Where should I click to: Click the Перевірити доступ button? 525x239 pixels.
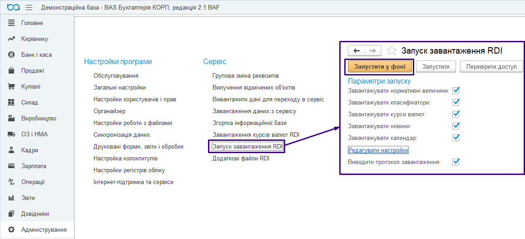(x=491, y=67)
